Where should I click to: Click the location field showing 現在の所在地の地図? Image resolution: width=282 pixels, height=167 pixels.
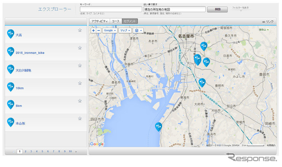[x=174, y=9]
